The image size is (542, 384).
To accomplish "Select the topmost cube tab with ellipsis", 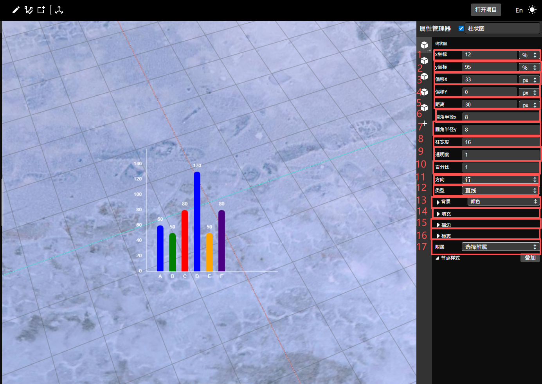I will tap(424, 45).
